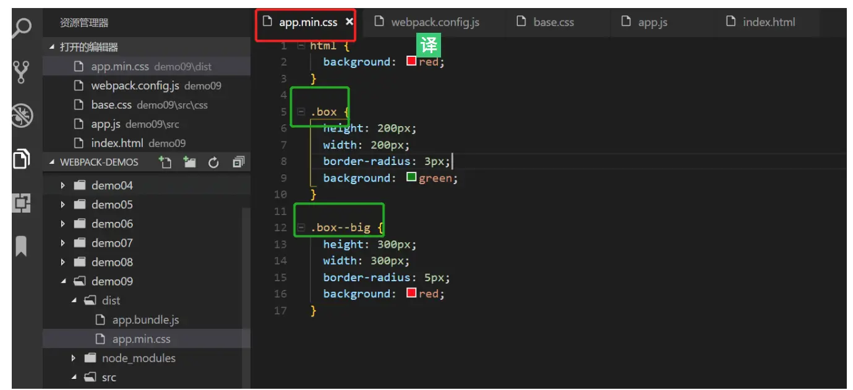Screen dimensions: 853x390
Task: Open app.min.css in open editors list
Action: 147,66
